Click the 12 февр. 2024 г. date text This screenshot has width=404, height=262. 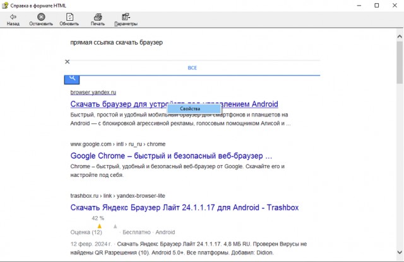click(91, 244)
